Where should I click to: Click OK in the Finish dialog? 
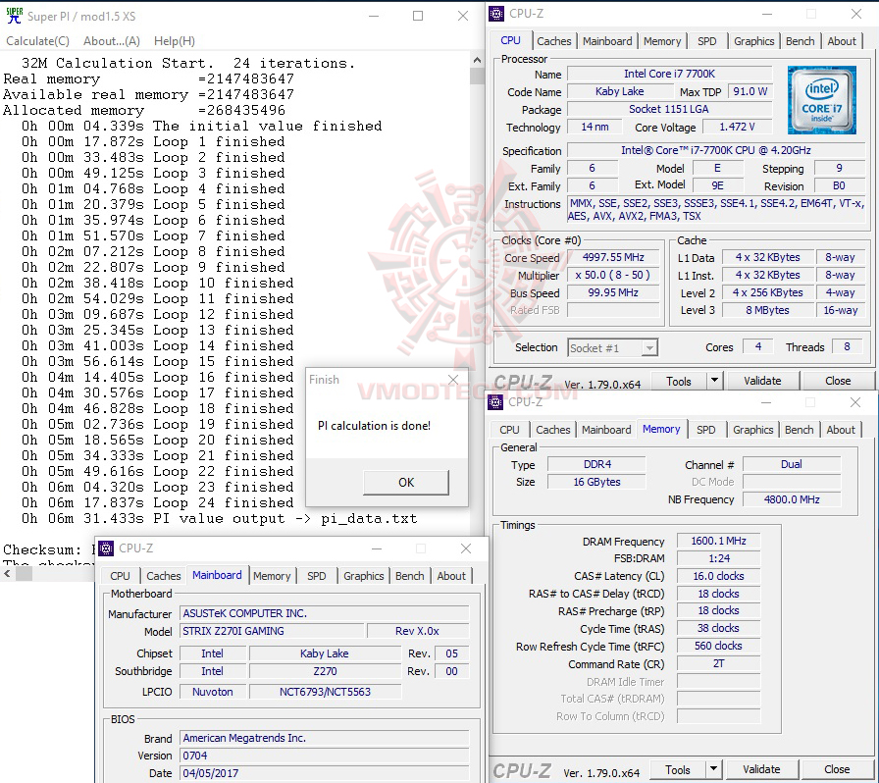click(x=406, y=483)
